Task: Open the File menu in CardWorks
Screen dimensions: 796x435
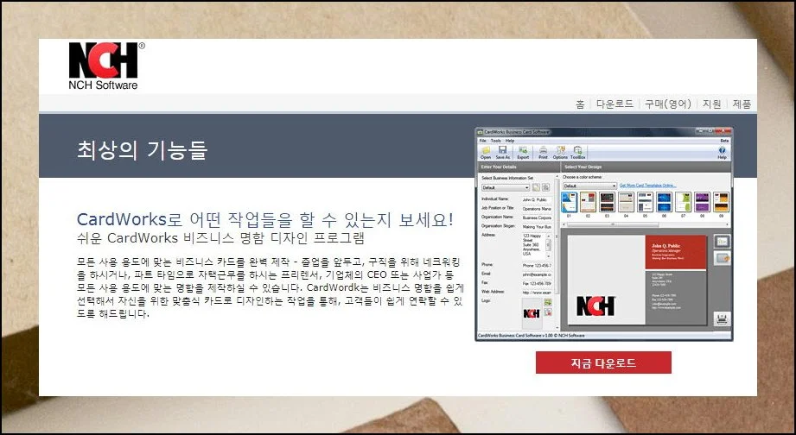Action: pyautogui.click(x=483, y=141)
